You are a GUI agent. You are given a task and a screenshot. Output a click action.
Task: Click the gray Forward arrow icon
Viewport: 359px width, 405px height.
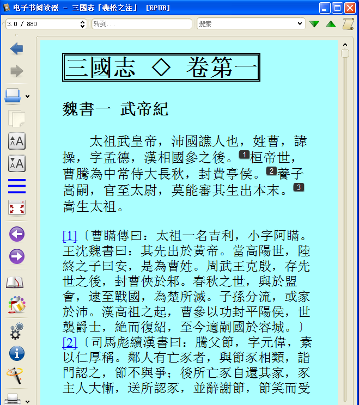16,71
